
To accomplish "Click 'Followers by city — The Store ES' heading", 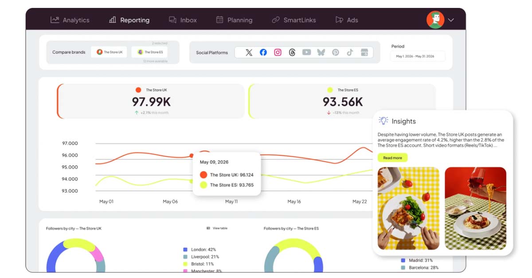I will click(291, 228).
